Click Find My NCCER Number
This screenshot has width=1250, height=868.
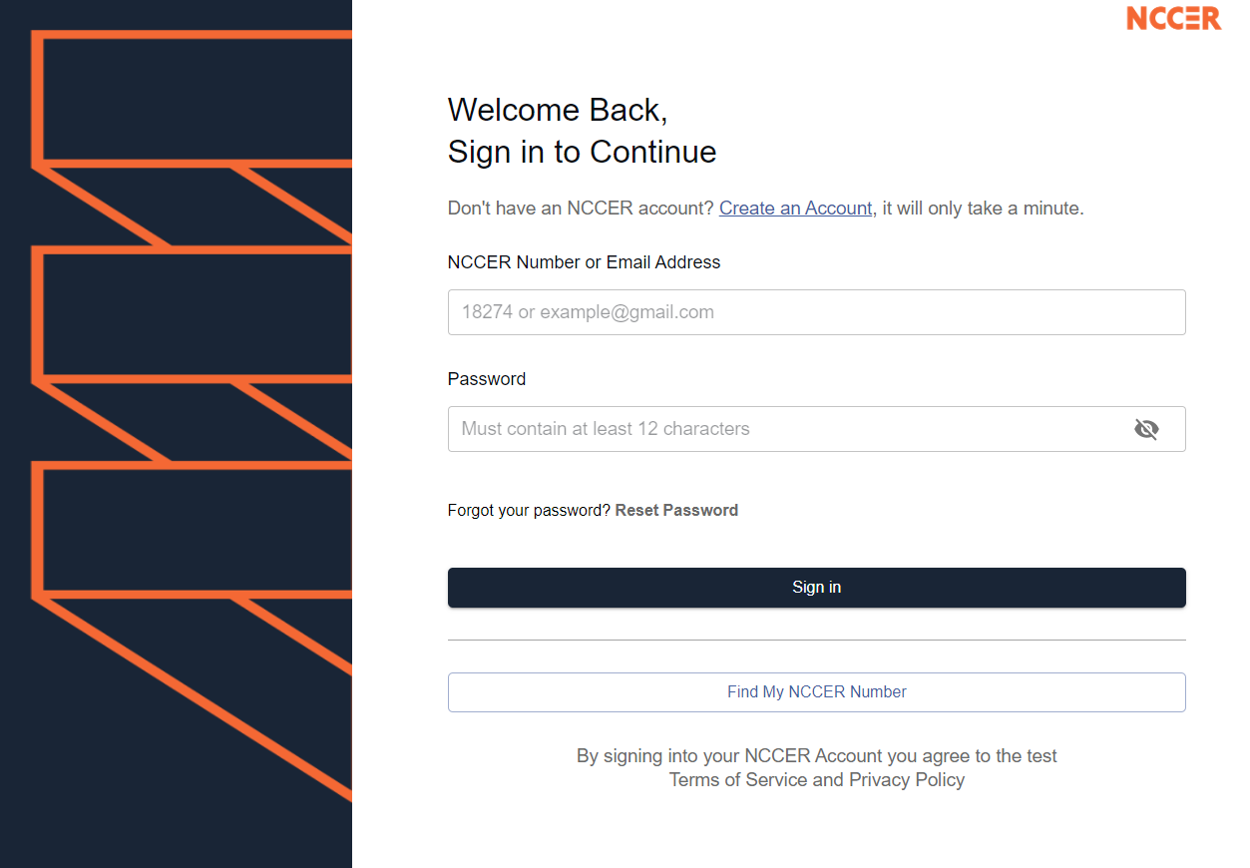pos(816,691)
